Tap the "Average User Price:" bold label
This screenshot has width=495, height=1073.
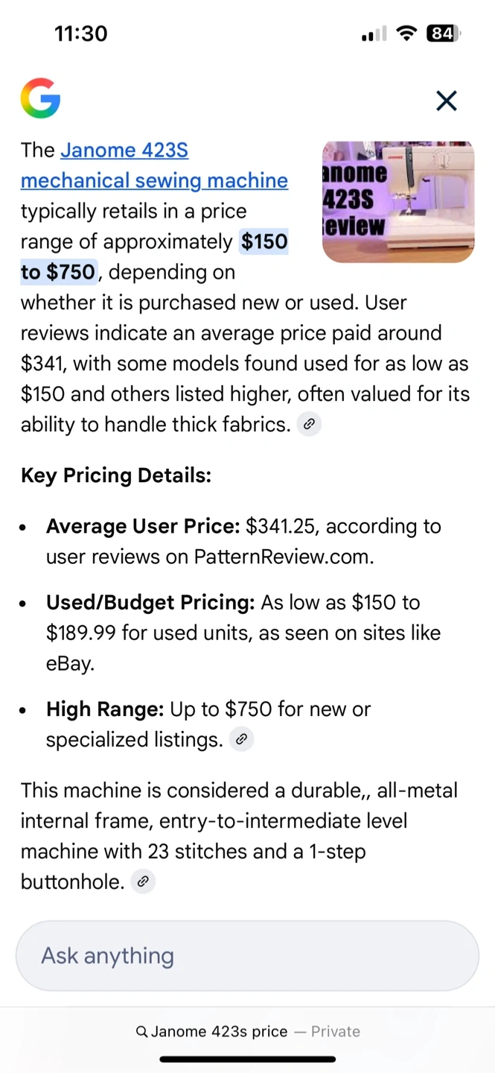click(143, 527)
